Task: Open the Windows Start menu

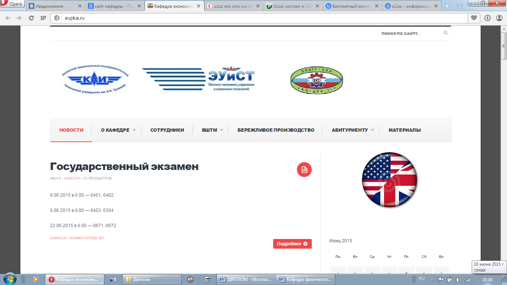Action: 9,279
